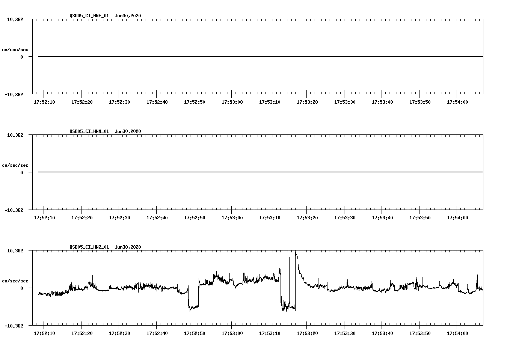The image size is (510, 347).
Task: Click 17:53:10 time label on HNE plot
Action: tap(270, 102)
